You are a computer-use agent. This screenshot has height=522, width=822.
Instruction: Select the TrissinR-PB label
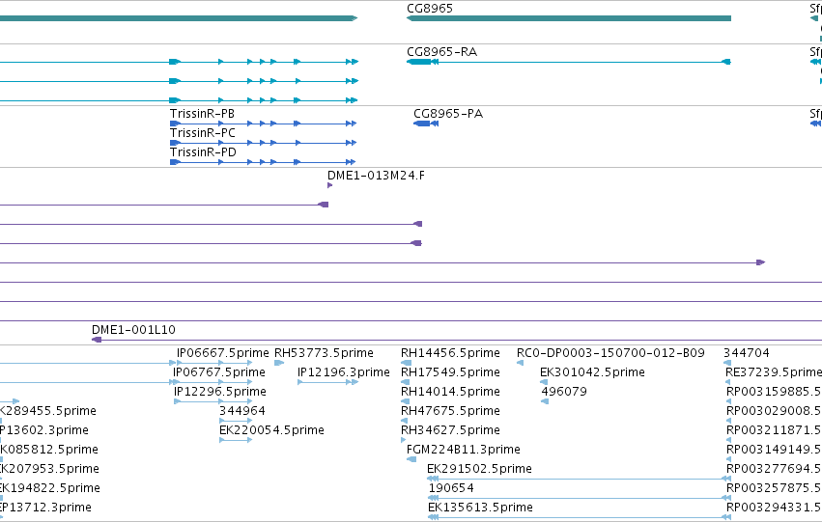[x=202, y=114]
